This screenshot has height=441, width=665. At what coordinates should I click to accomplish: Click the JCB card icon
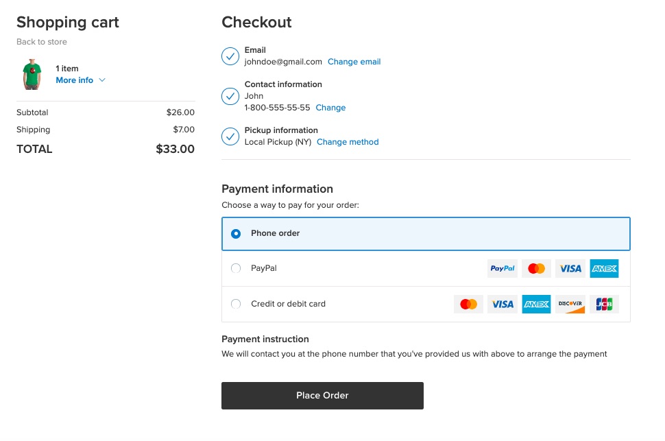click(603, 304)
